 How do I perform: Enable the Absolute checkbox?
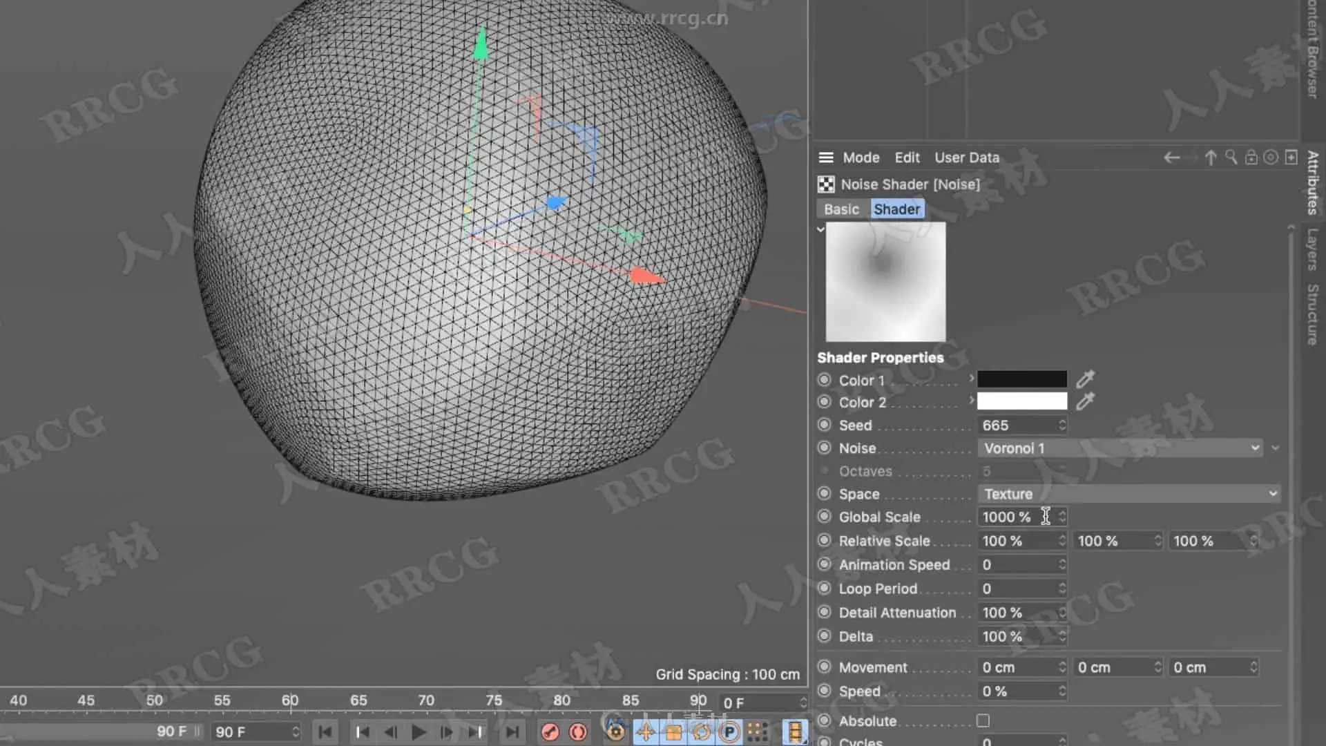click(x=983, y=720)
